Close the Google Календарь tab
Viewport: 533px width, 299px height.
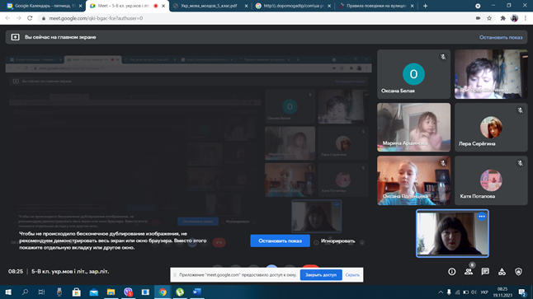click(81, 6)
